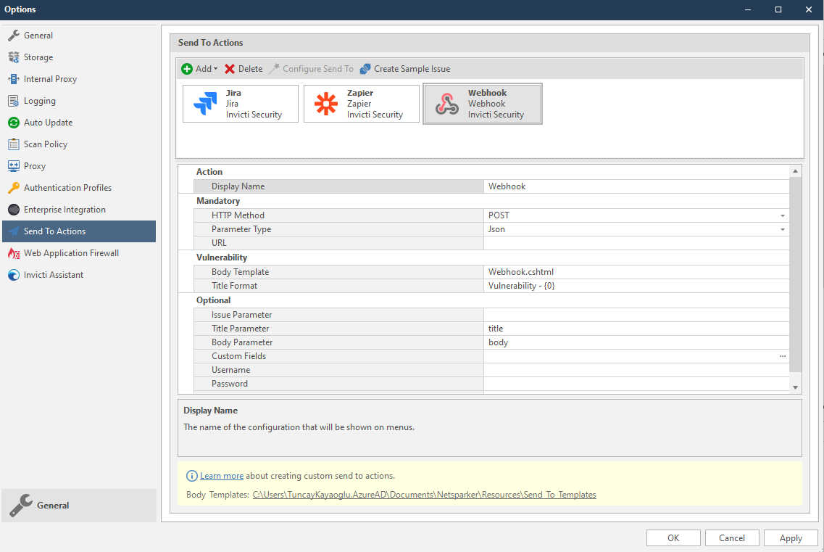824x552 pixels.
Task: Open the Parameter Type dropdown
Action: click(x=781, y=229)
